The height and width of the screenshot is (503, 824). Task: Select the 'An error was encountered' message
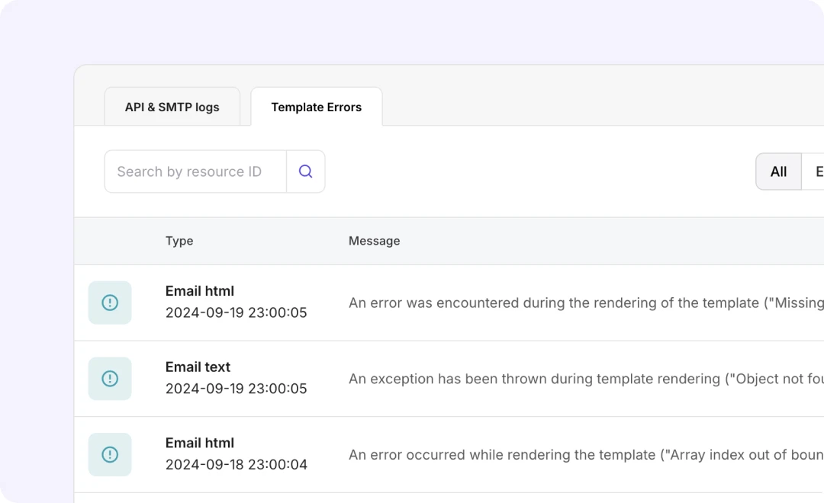[x=586, y=303]
